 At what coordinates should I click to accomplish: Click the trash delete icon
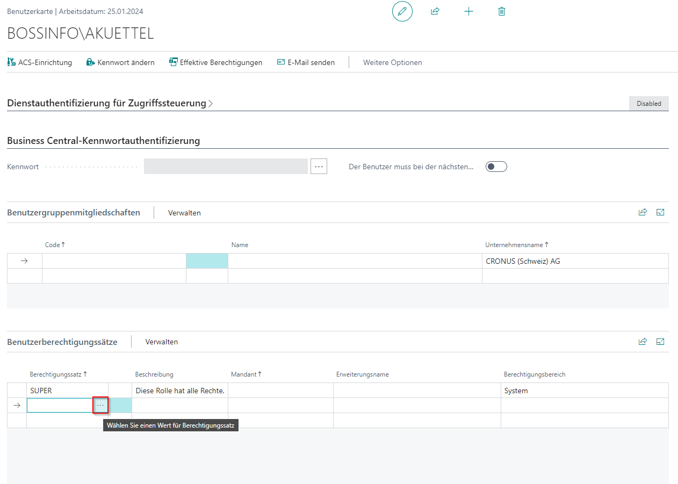502,11
